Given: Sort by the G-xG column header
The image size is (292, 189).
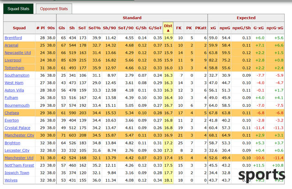Looking at the screenshot, I should click(x=259, y=28).
